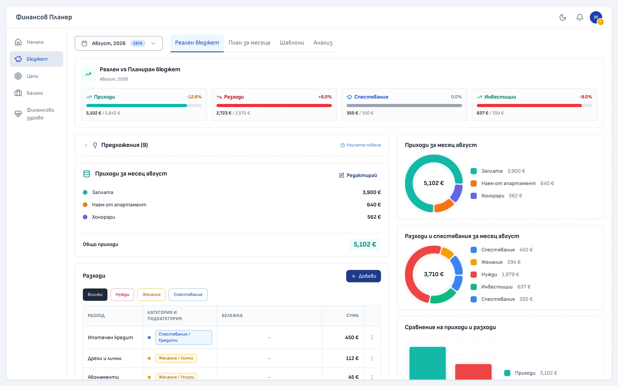Click the Нужди red legend swatch

pos(474,275)
